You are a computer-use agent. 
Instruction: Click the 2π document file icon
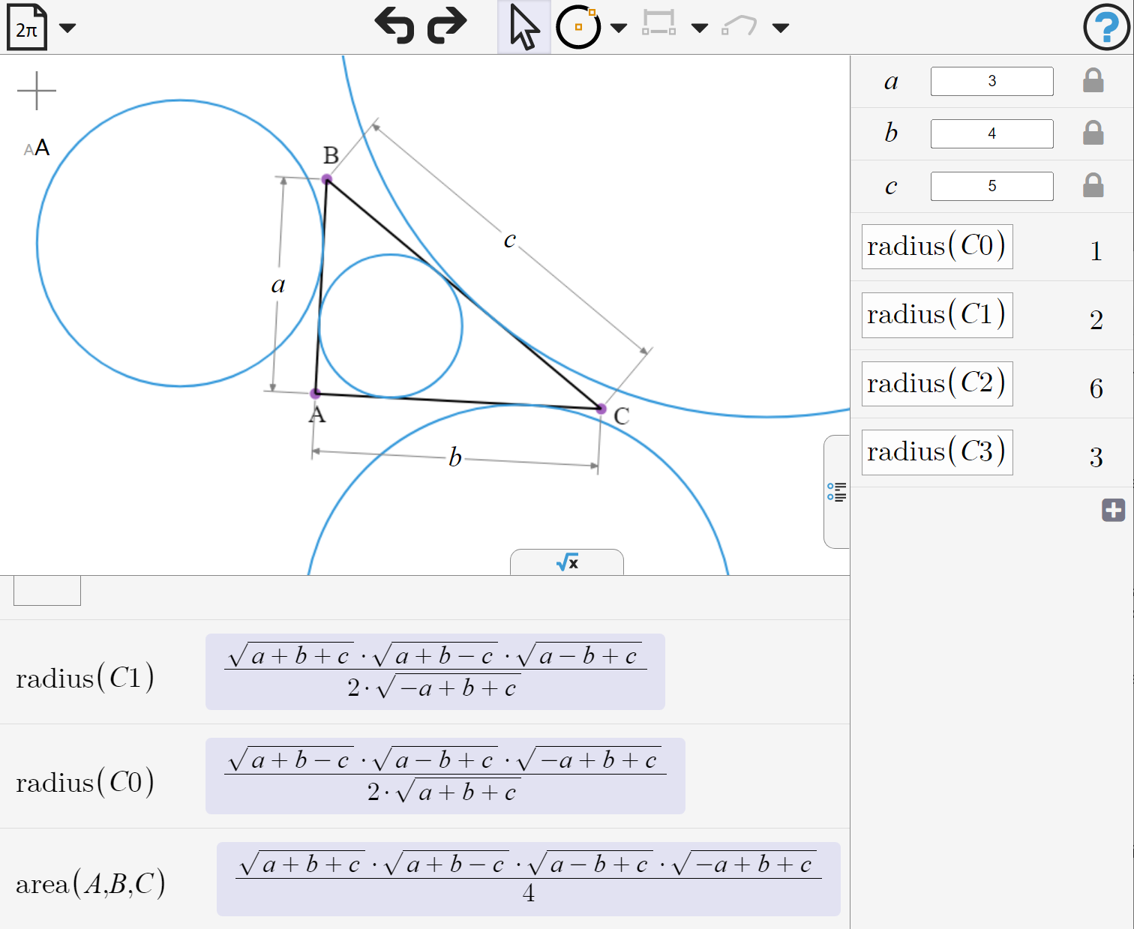click(x=27, y=28)
